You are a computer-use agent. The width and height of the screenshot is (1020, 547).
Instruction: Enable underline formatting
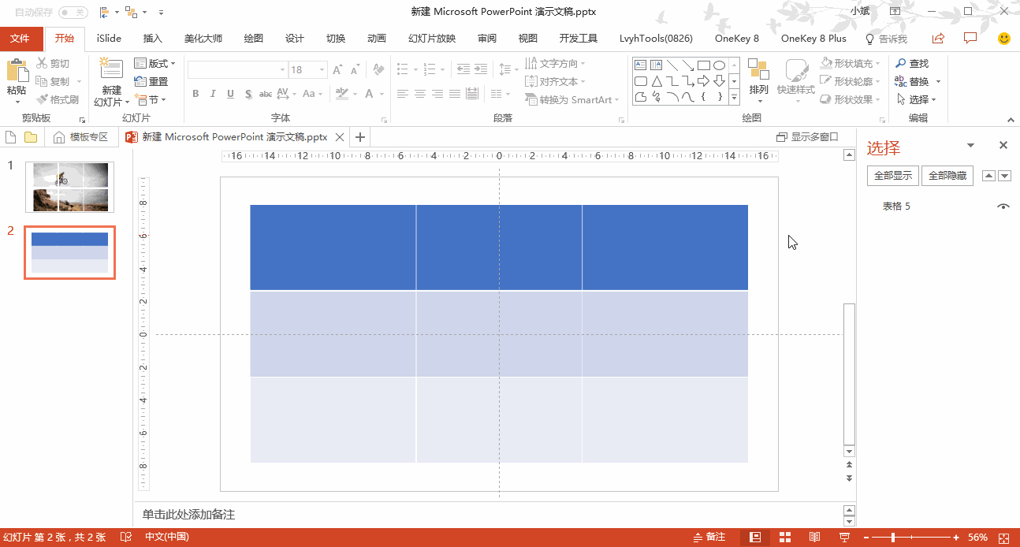point(229,94)
